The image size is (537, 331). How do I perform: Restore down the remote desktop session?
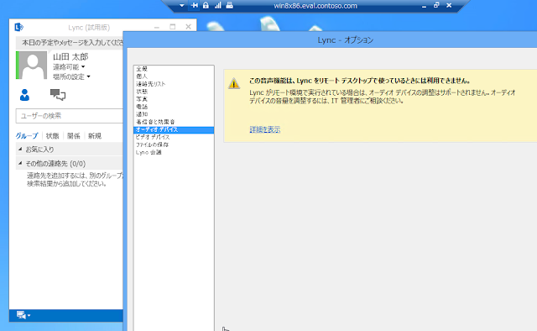(436, 6)
